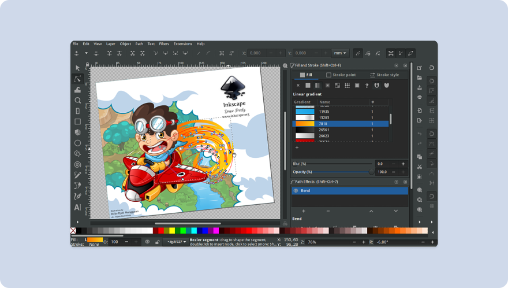
Task: Select the Selector arrow tool
Action: (x=77, y=68)
